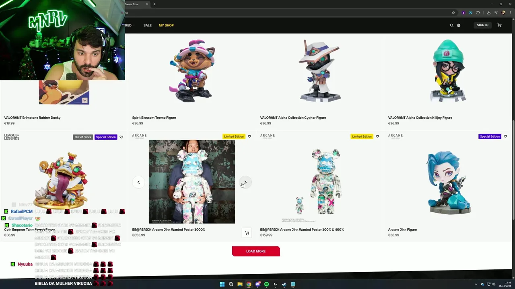
Task: Open the browser Downloads icon
Action: coord(488,12)
